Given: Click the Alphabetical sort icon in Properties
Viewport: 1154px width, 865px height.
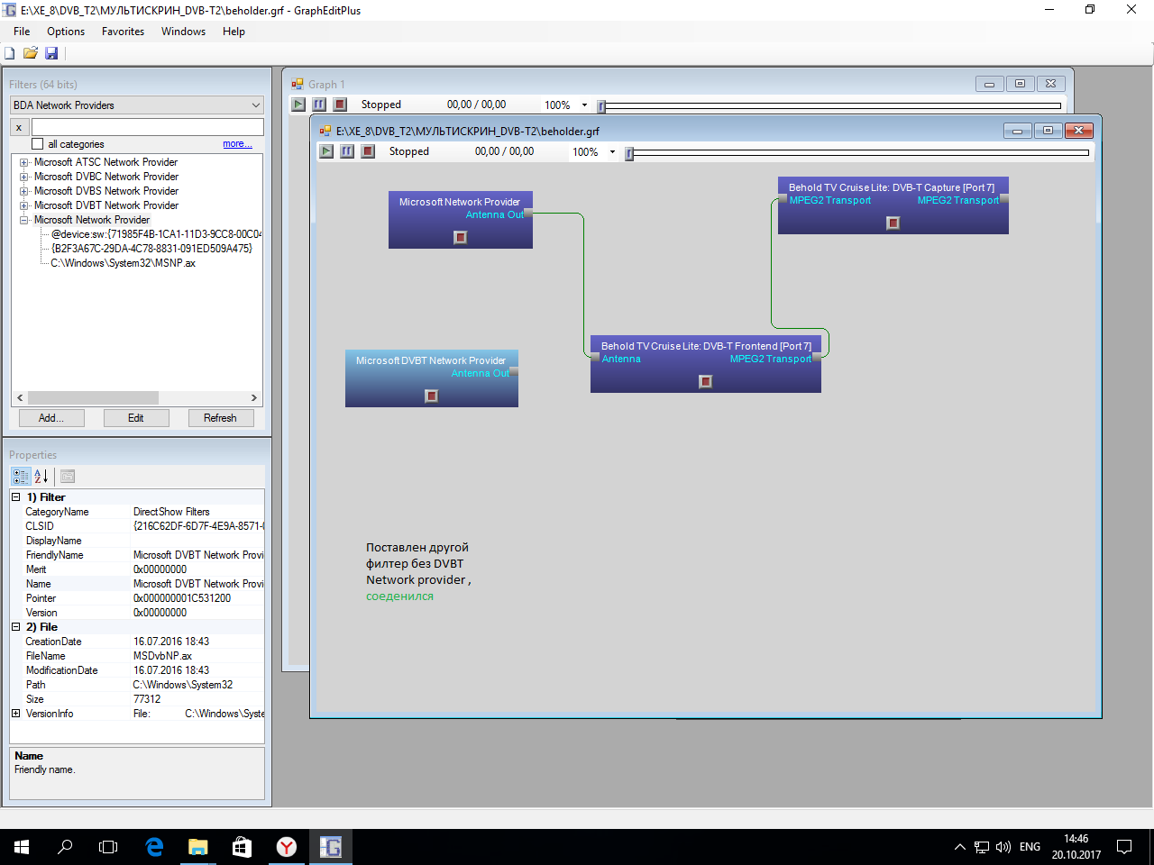Looking at the screenshot, I should tap(41, 476).
